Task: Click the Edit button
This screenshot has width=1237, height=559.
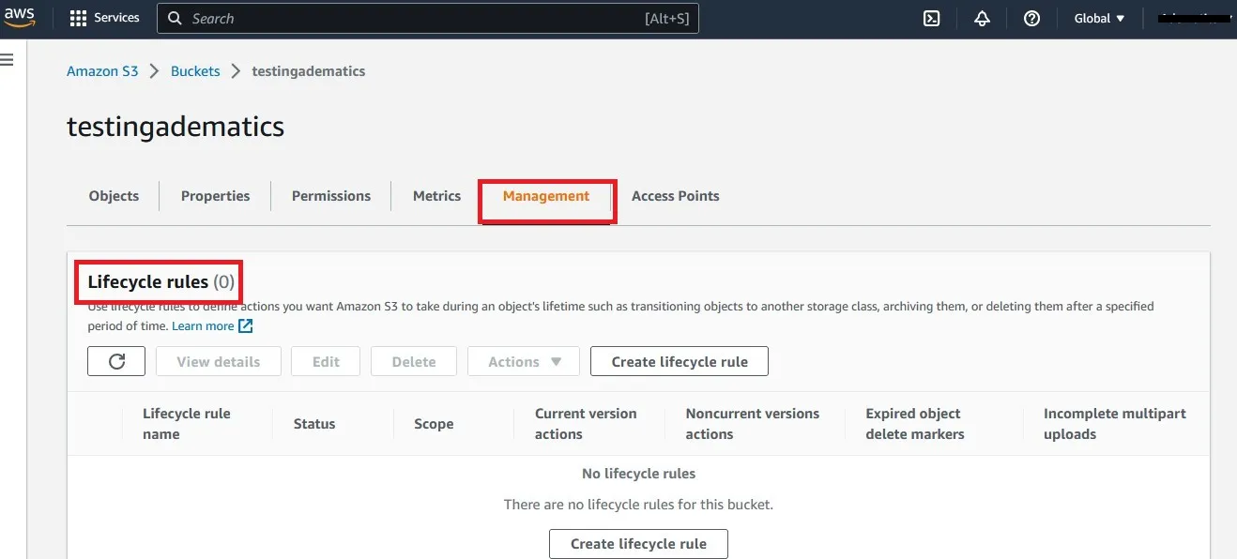Action: pyautogui.click(x=326, y=361)
